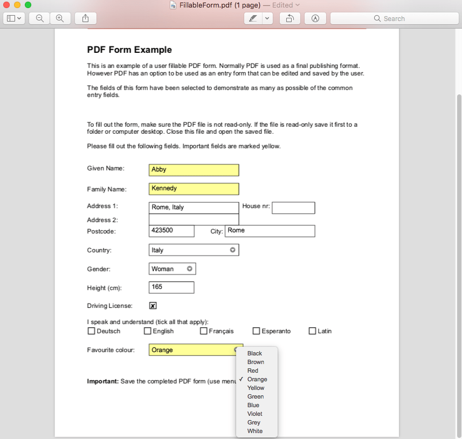This screenshot has width=462, height=439.
Task: Select Green from the colour list
Action: tap(256, 396)
